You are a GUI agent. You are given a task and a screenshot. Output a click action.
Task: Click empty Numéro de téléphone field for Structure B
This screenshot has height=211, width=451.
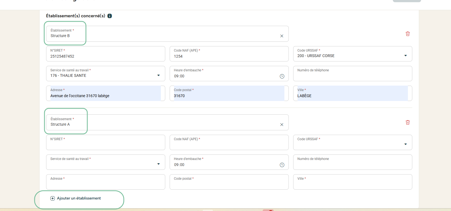point(352,75)
